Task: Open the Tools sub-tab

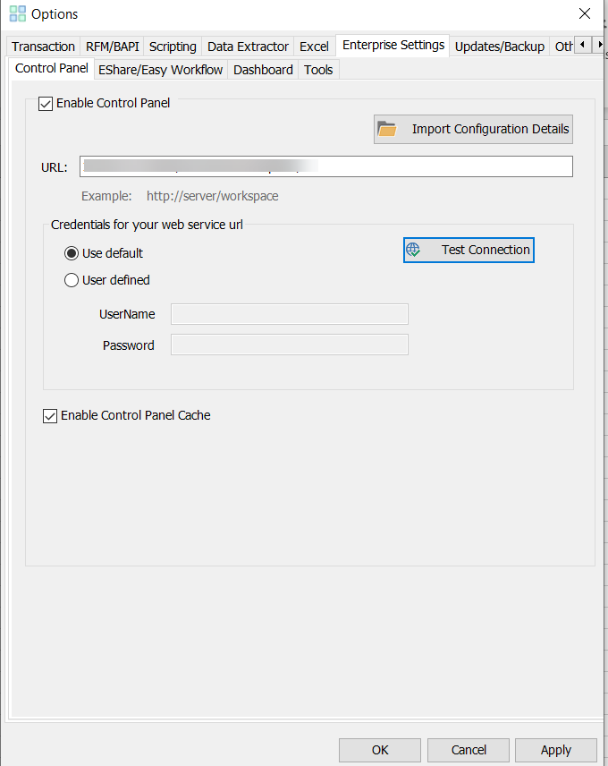Action: pos(318,70)
